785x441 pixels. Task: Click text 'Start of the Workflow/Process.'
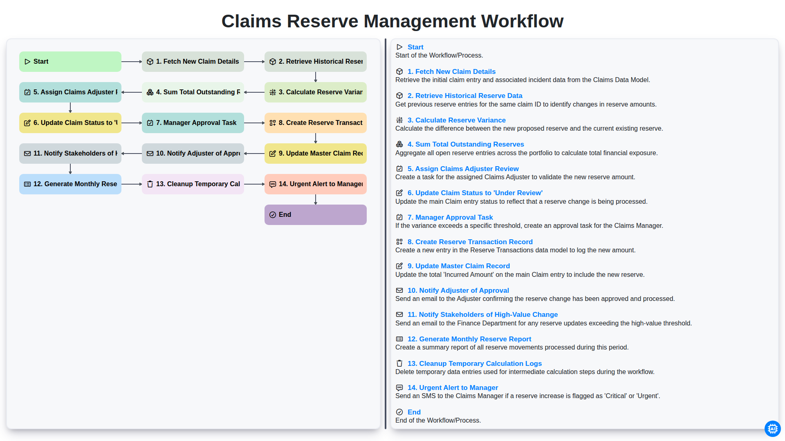[x=439, y=56]
